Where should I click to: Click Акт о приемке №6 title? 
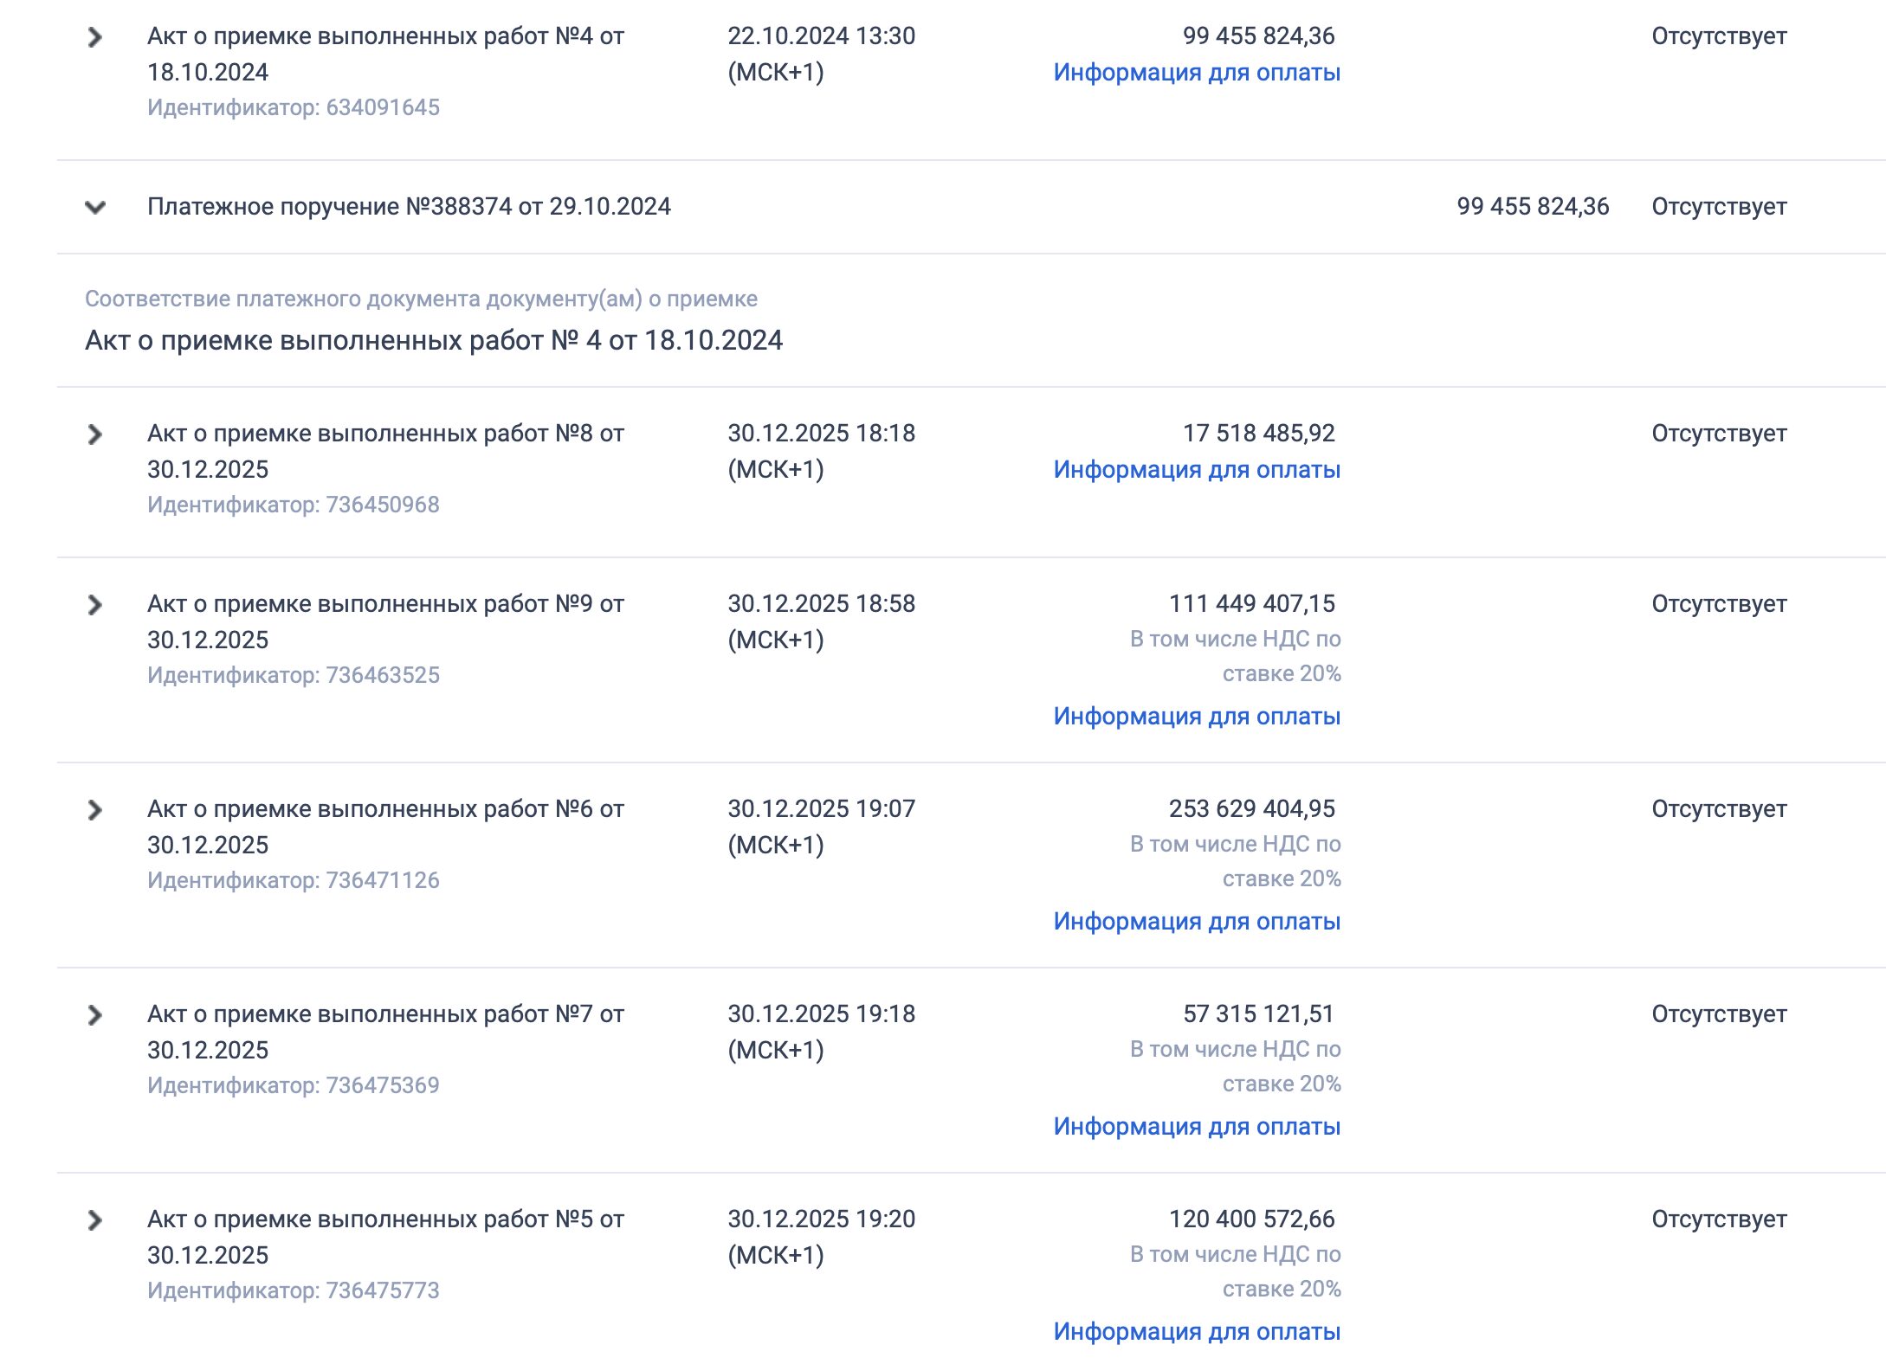pyautogui.click(x=385, y=826)
